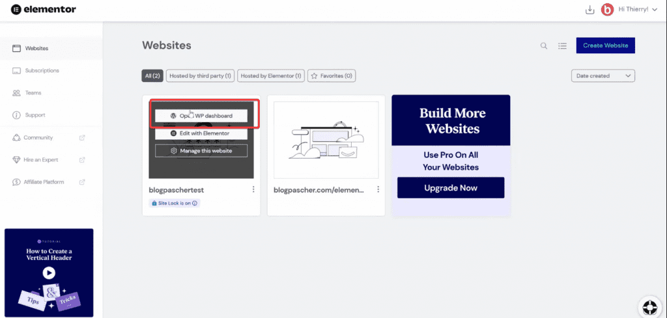Open Websites in the sidebar
This screenshot has width=667, height=318.
pos(51,48)
